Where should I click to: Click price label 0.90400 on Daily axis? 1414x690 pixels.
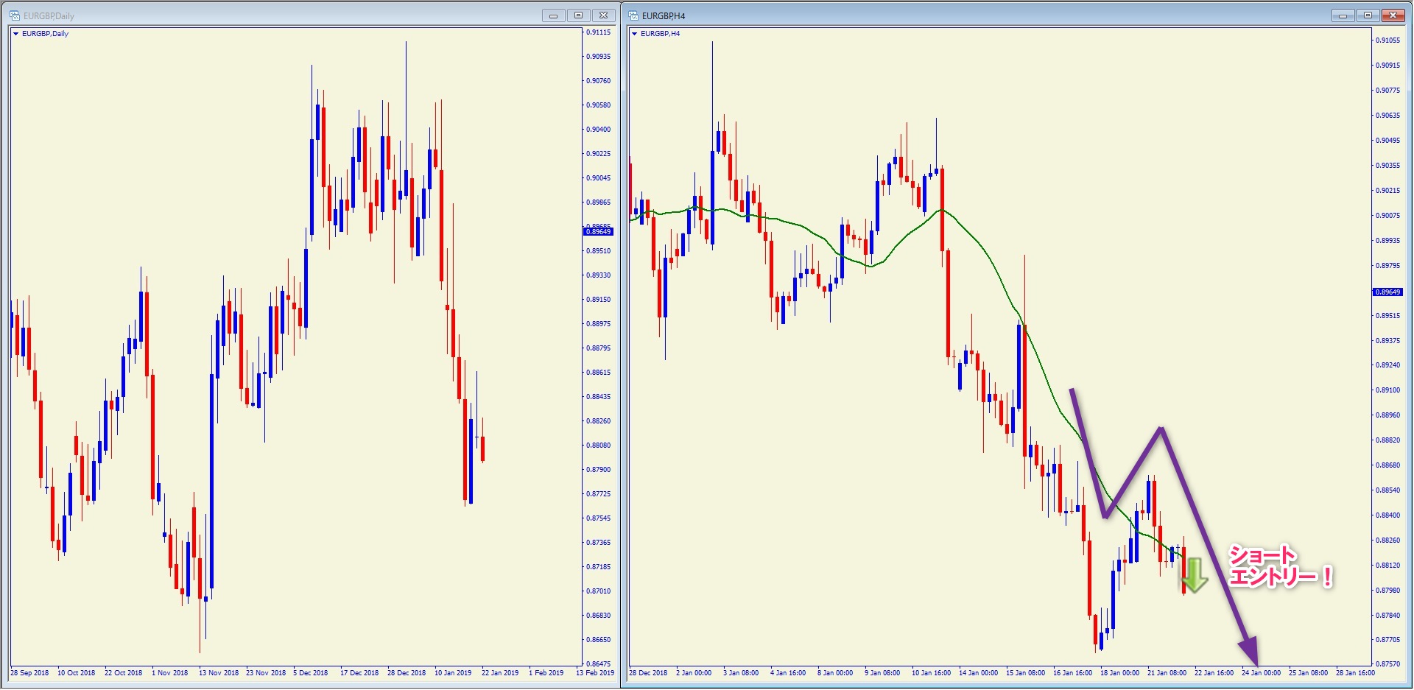(598, 130)
